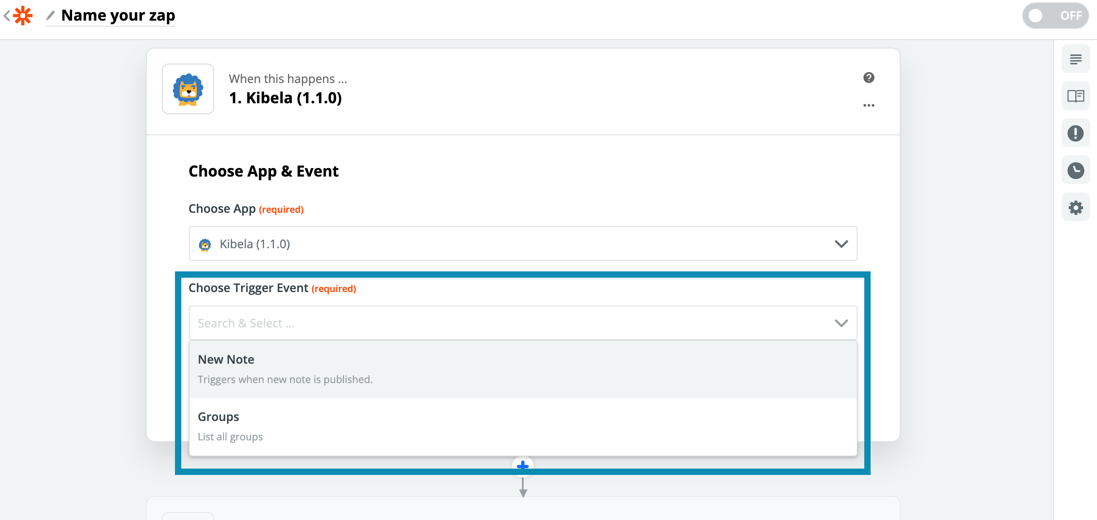Open the gear settings sidebar icon
The width and height of the screenshot is (1097, 520).
(x=1075, y=208)
